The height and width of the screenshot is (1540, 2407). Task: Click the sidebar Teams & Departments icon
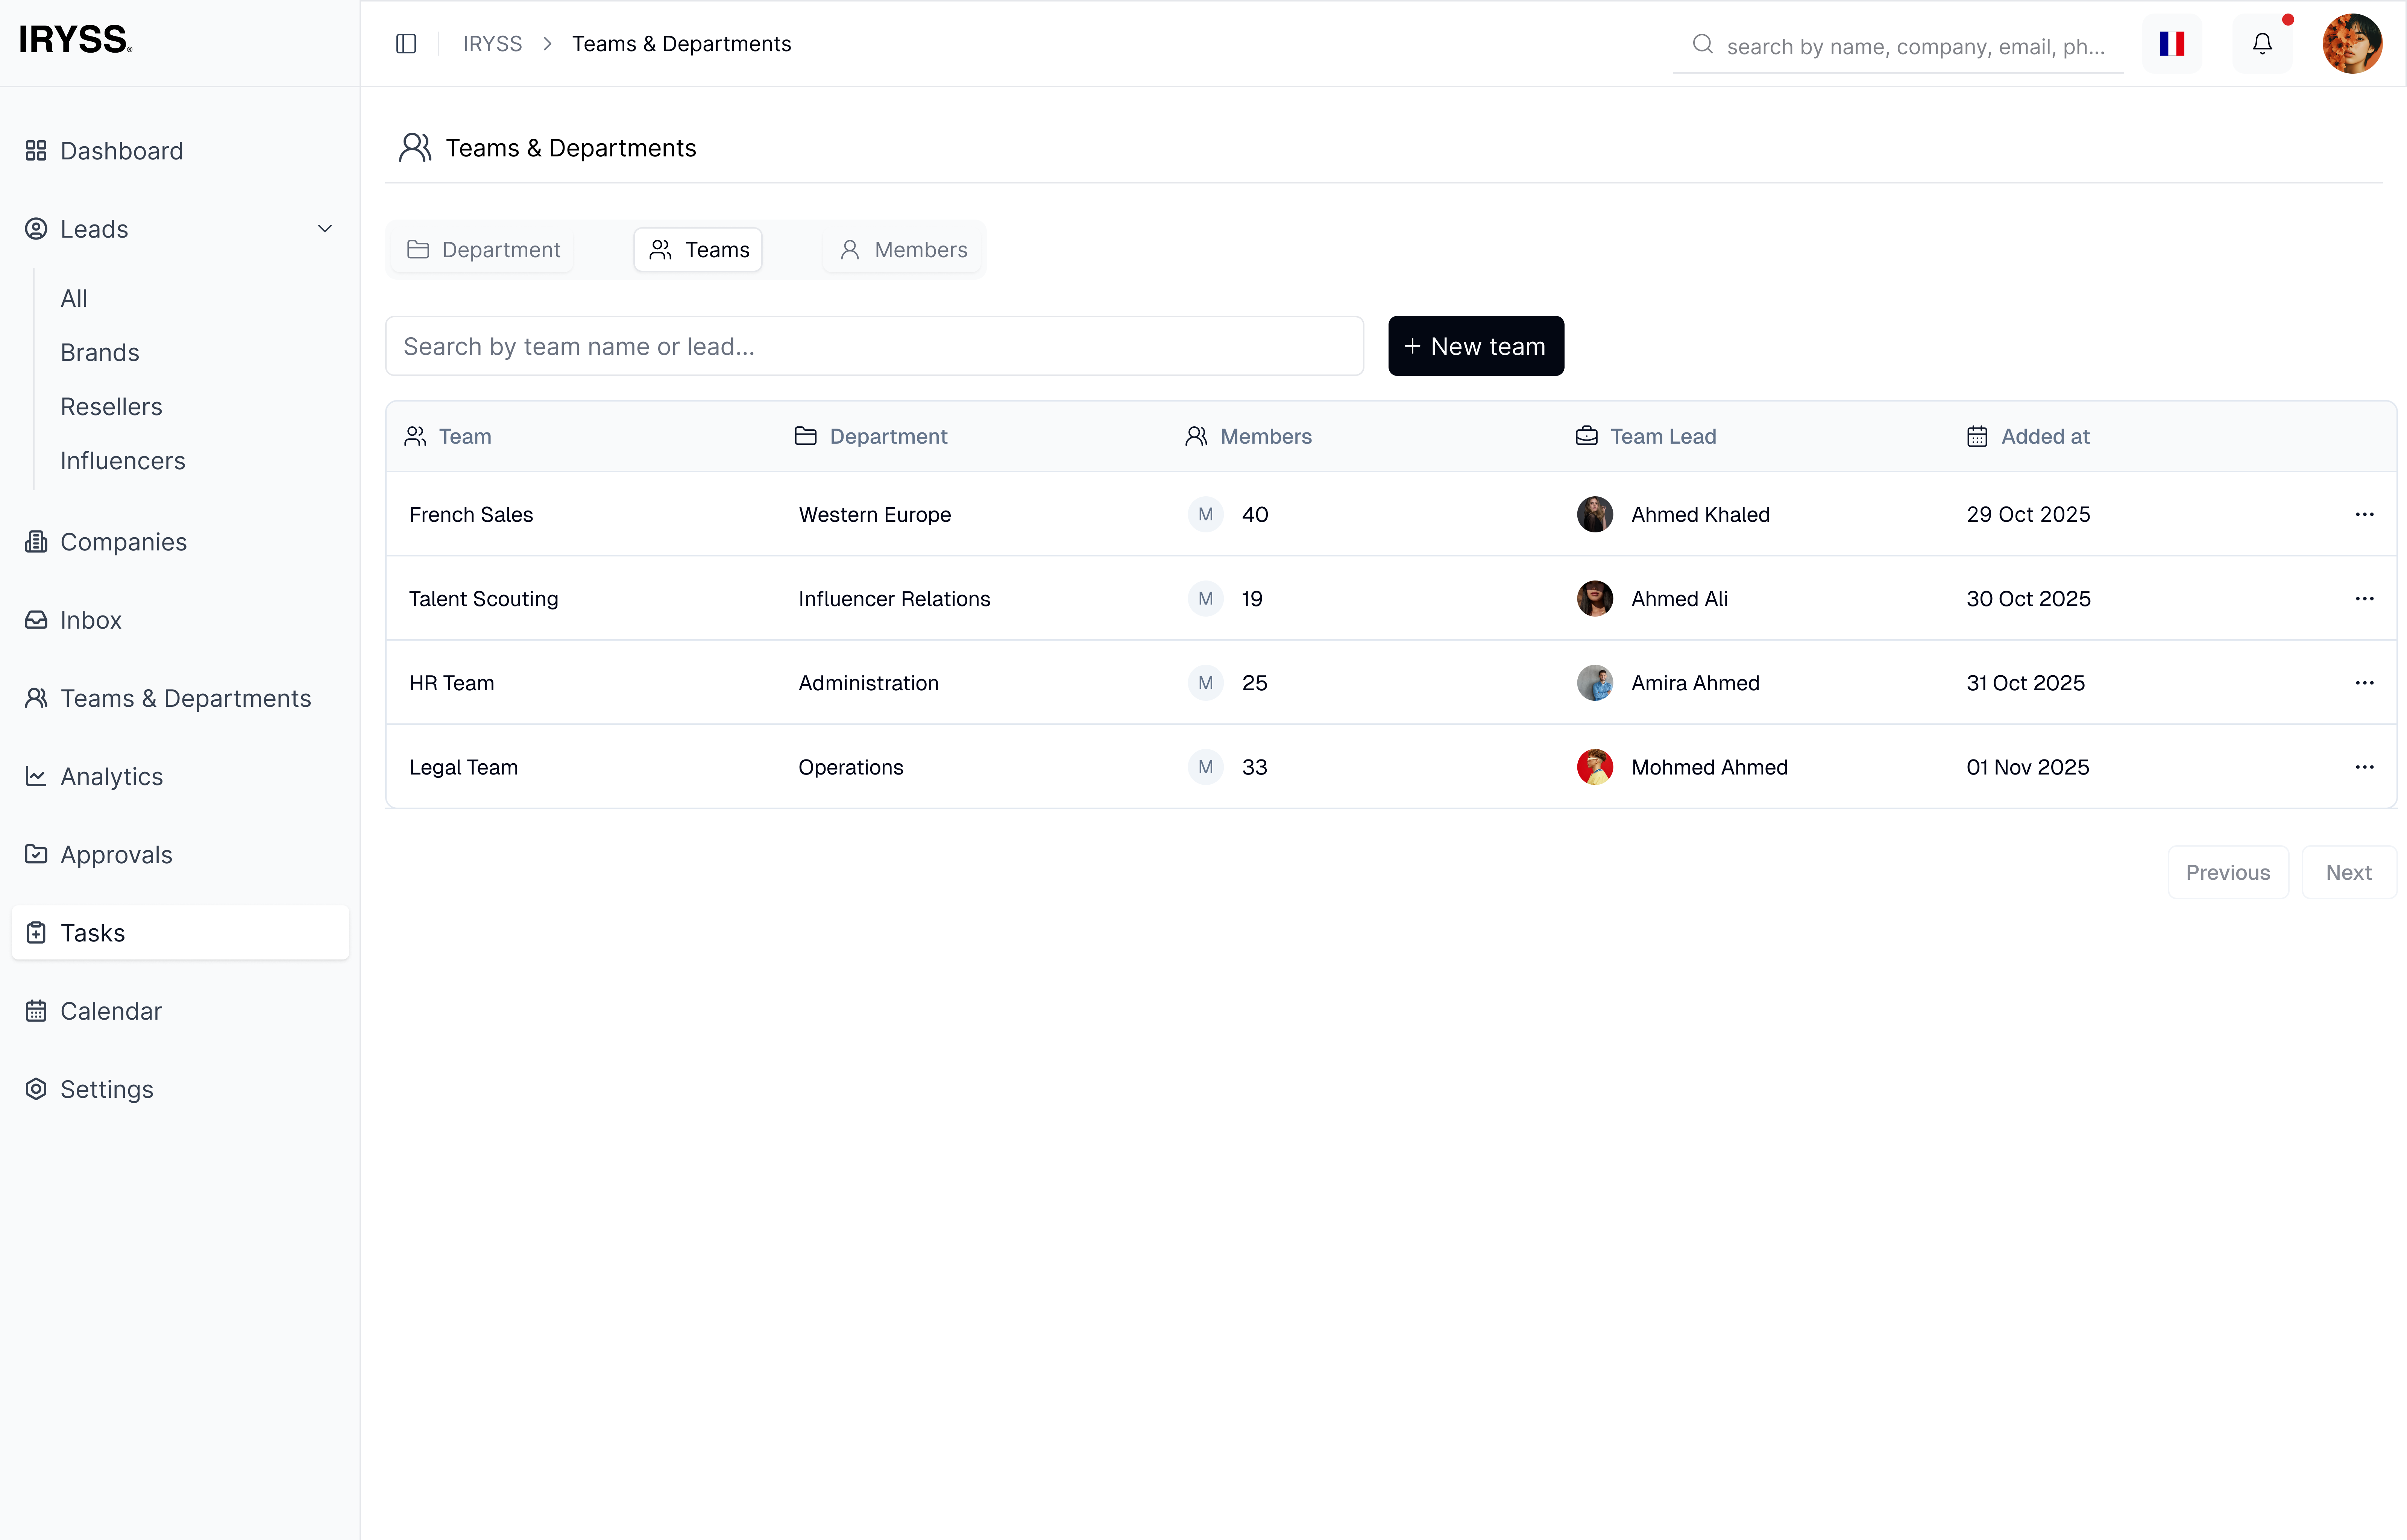[36, 698]
